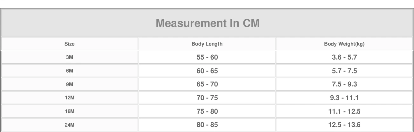Click the 3M size cell
414x132 pixels.
click(x=70, y=57)
